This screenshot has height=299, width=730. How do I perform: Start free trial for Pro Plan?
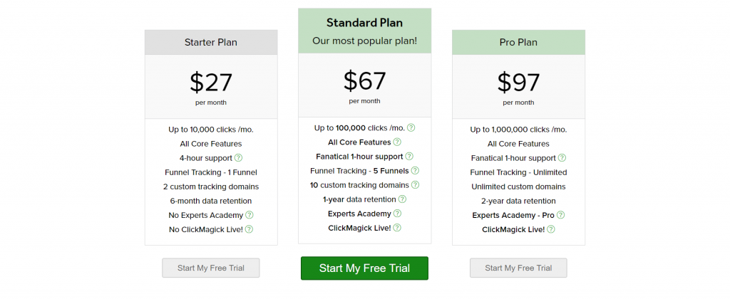pyautogui.click(x=518, y=268)
